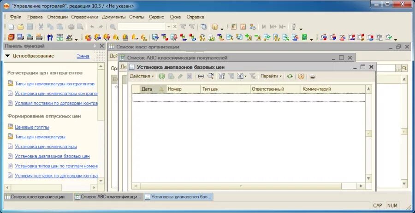This screenshot has height=213, width=415.
Task: Click the pin icon on Панель функций
Action: pos(94,46)
